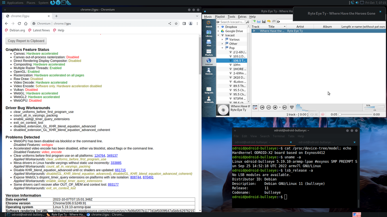Open bug link 661715
Viewport: 387px width, 217px height.
point(120,170)
